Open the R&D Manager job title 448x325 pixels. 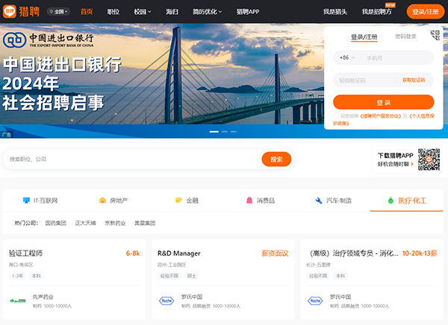coord(179,253)
